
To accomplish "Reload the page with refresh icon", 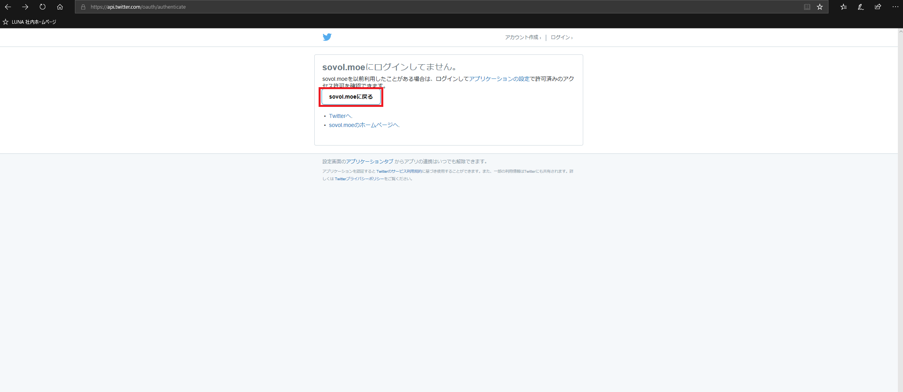I will 43,7.
